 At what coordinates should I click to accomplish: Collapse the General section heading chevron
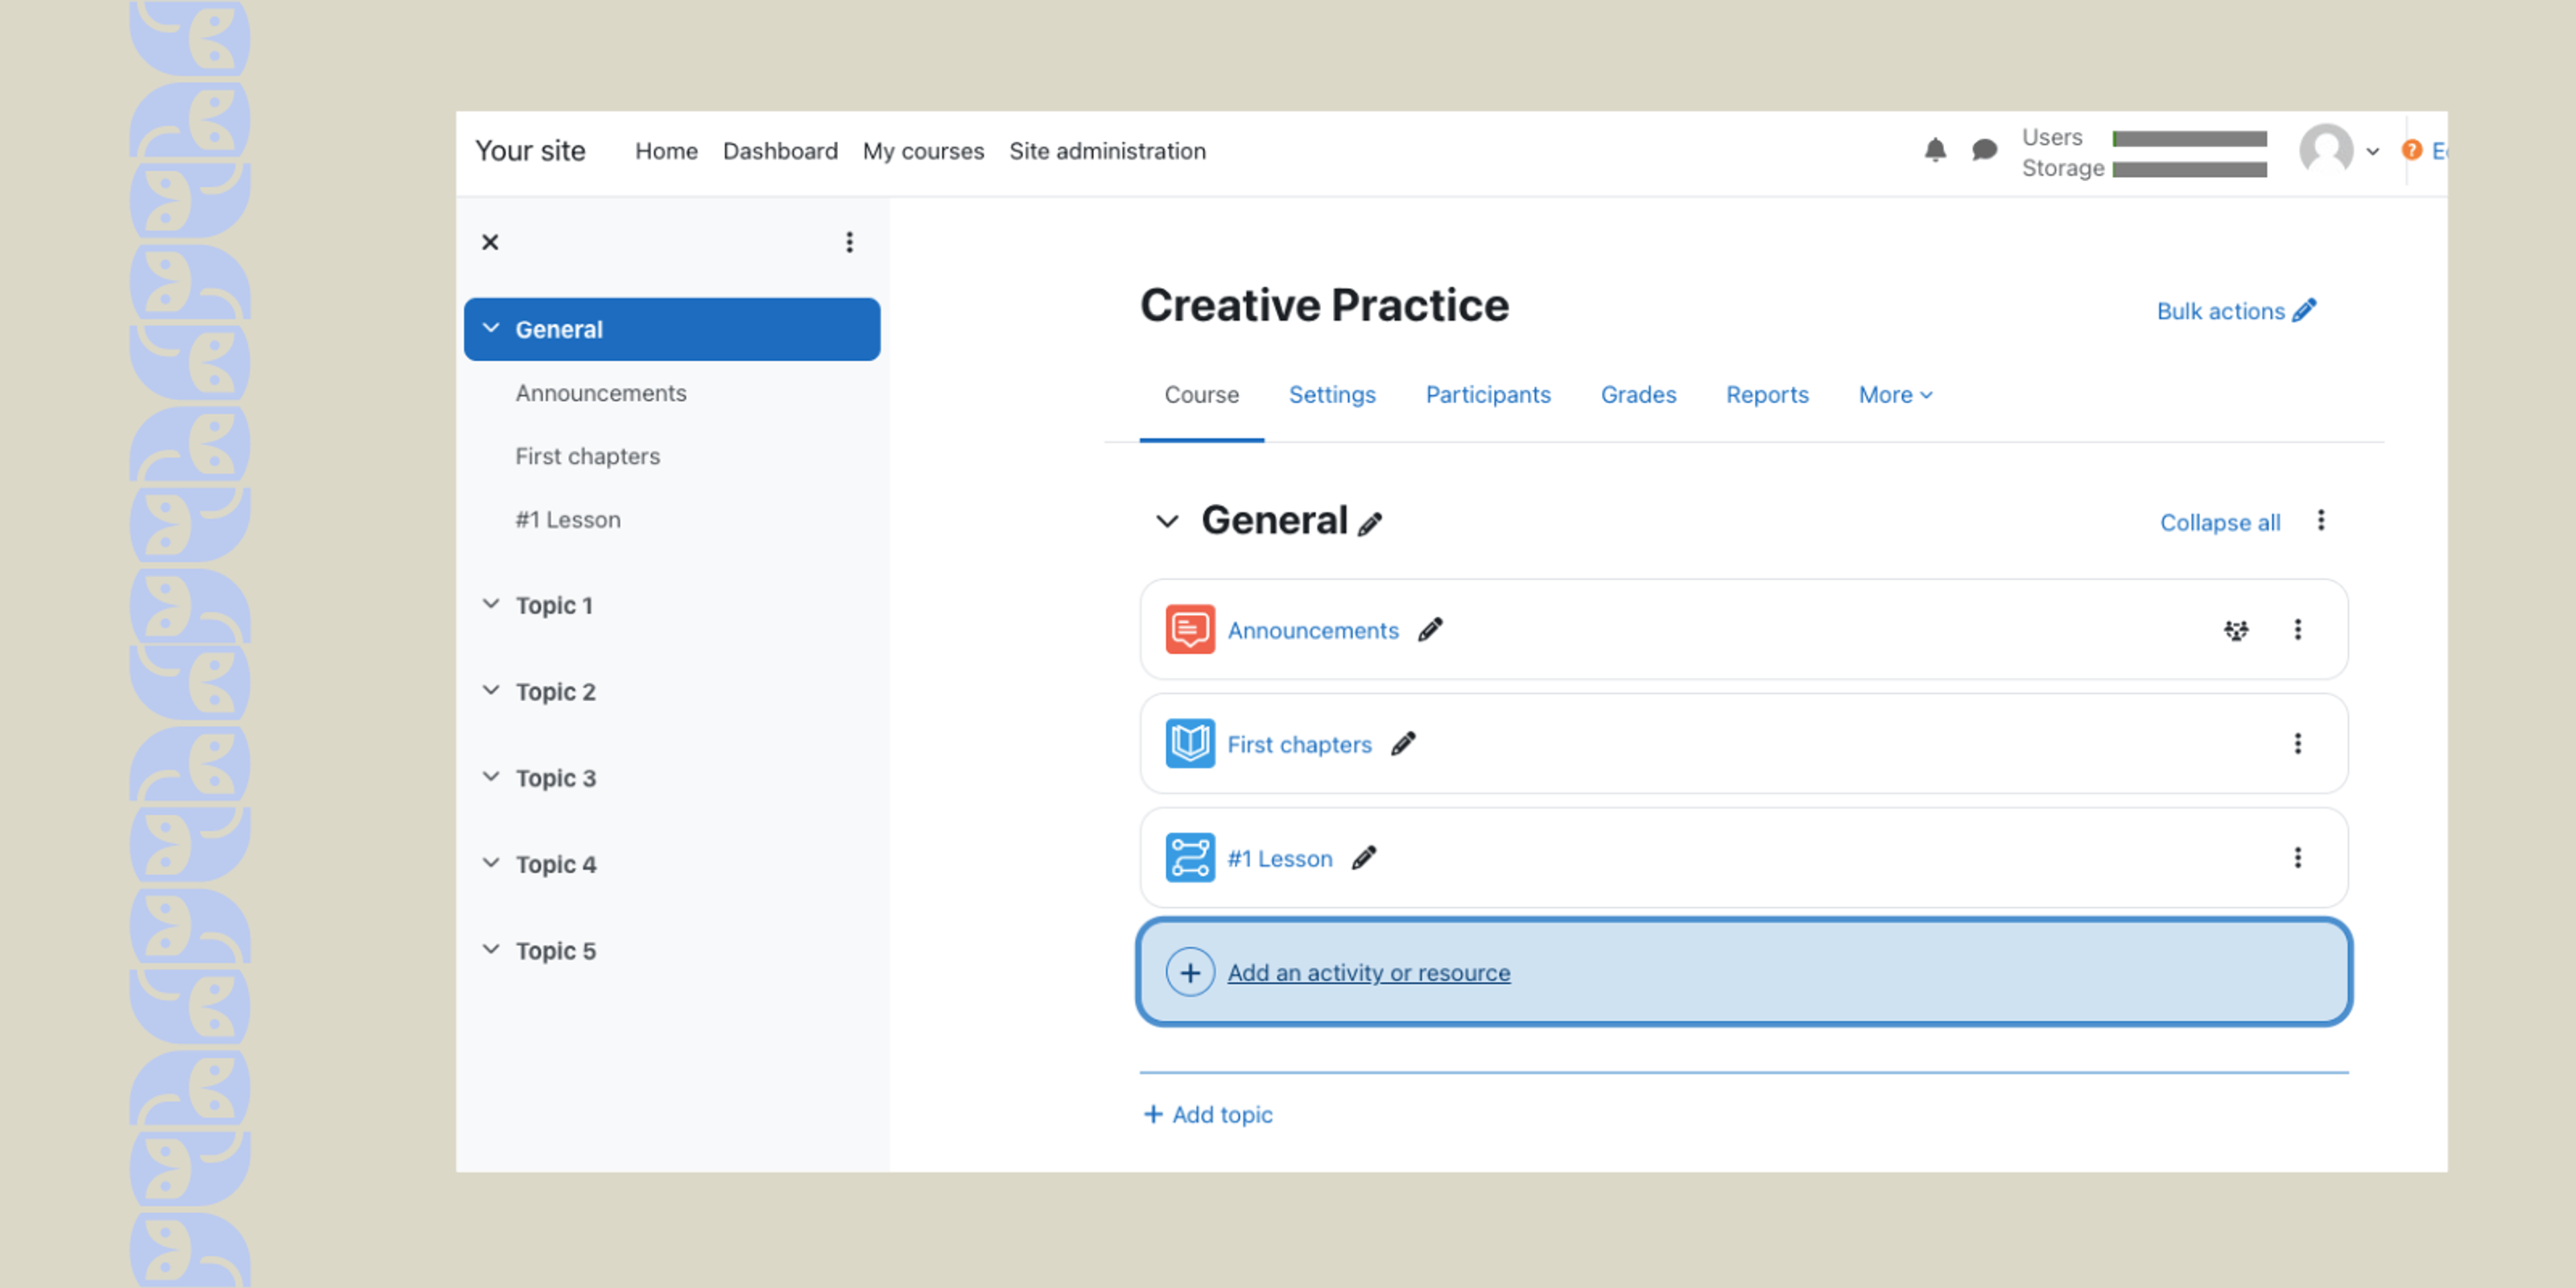click(x=1167, y=521)
